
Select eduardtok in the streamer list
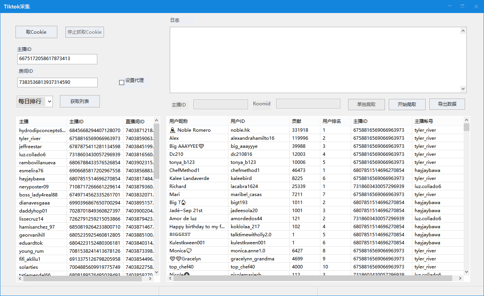tap(85, 243)
